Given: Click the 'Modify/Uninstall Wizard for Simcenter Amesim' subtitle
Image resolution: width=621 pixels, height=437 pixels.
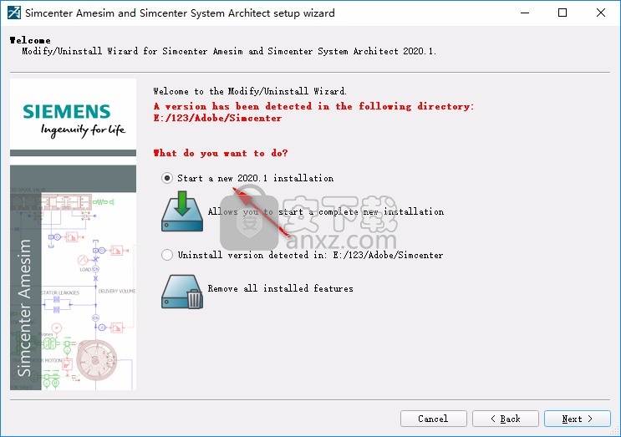Looking at the screenshot, I should [x=228, y=51].
